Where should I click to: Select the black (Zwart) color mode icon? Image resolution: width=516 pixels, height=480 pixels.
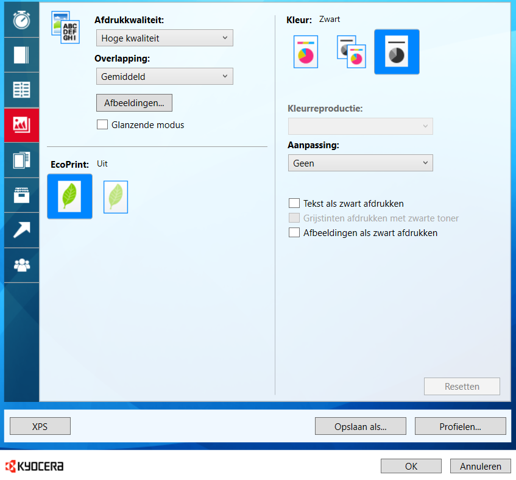coord(397,52)
